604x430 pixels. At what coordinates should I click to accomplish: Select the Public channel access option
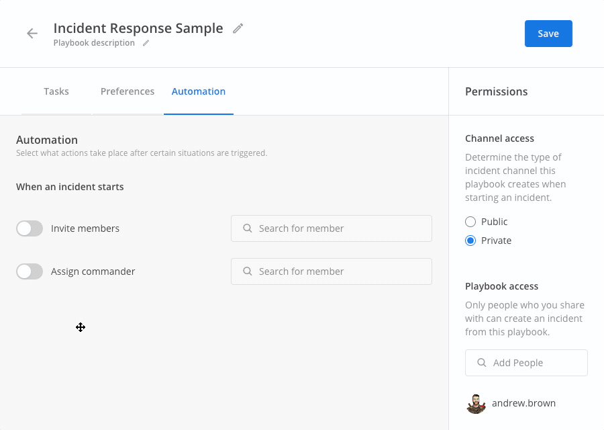[x=470, y=222]
